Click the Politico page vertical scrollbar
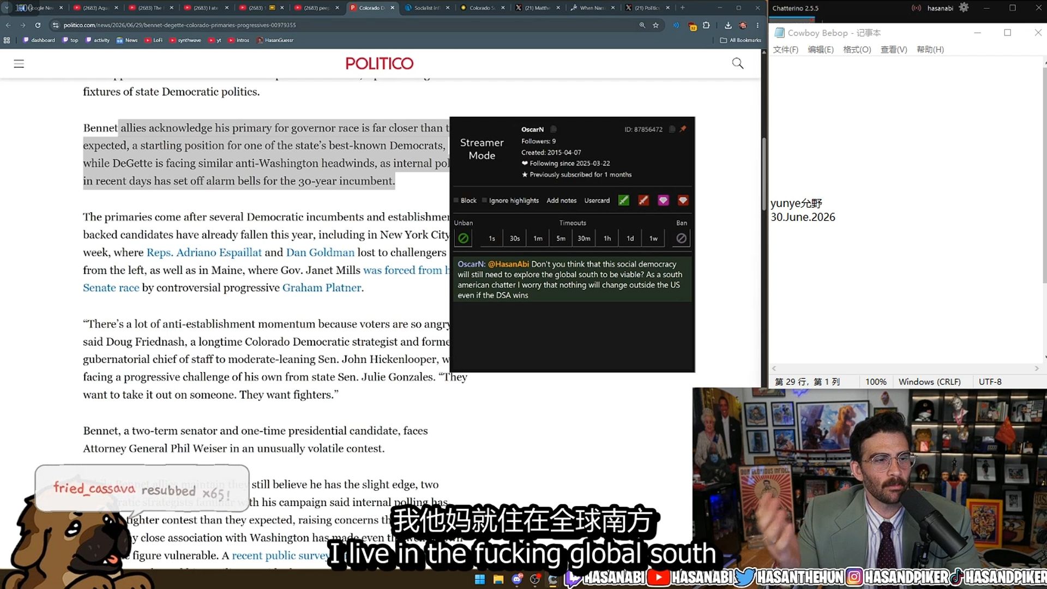This screenshot has width=1047, height=589. 764,175
